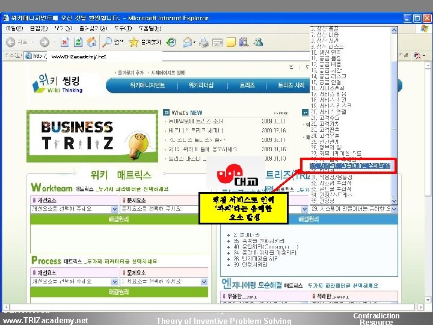Viewport: 433px width, 325px height.
Task: Open Mail icon dropdown arrow
Action: 194,43
